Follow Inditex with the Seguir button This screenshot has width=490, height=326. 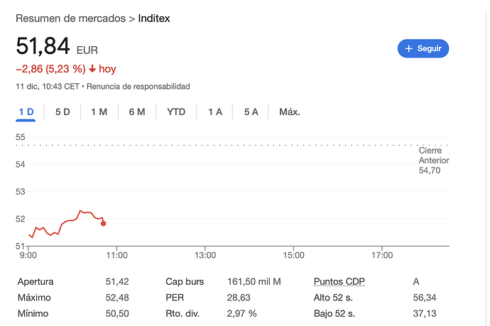[x=423, y=48]
